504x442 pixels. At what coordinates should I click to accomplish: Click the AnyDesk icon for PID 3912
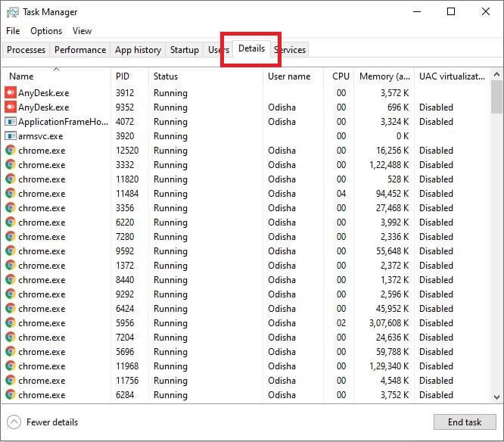(11, 93)
